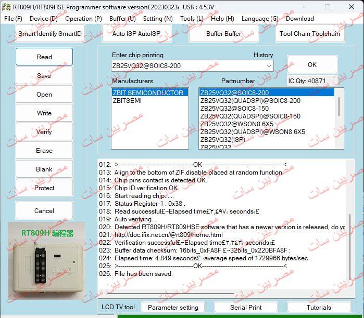Open the chip printing dropdown arrow
The width and height of the screenshot is (364, 318).
(x=269, y=66)
